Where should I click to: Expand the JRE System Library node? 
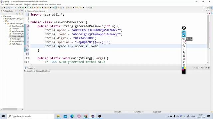point(4,19)
